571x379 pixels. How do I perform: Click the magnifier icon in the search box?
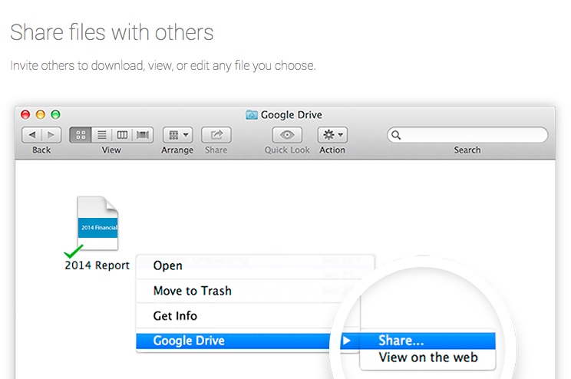coord(396,135)
